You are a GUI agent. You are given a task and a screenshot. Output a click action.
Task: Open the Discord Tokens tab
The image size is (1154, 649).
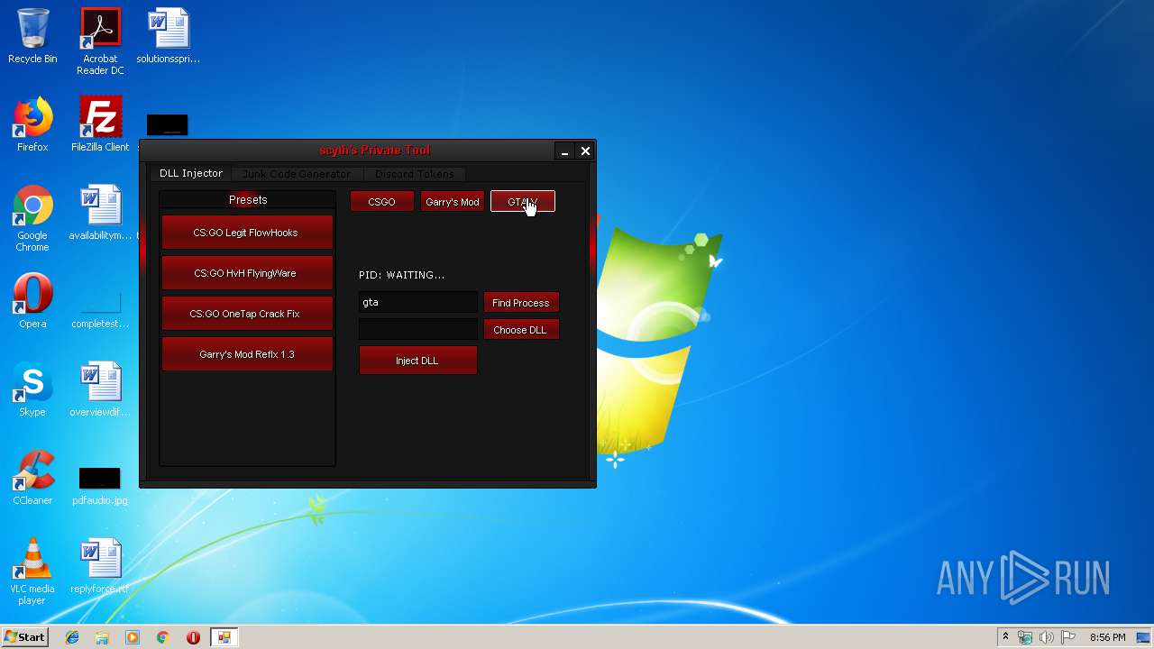coord(415,173)
